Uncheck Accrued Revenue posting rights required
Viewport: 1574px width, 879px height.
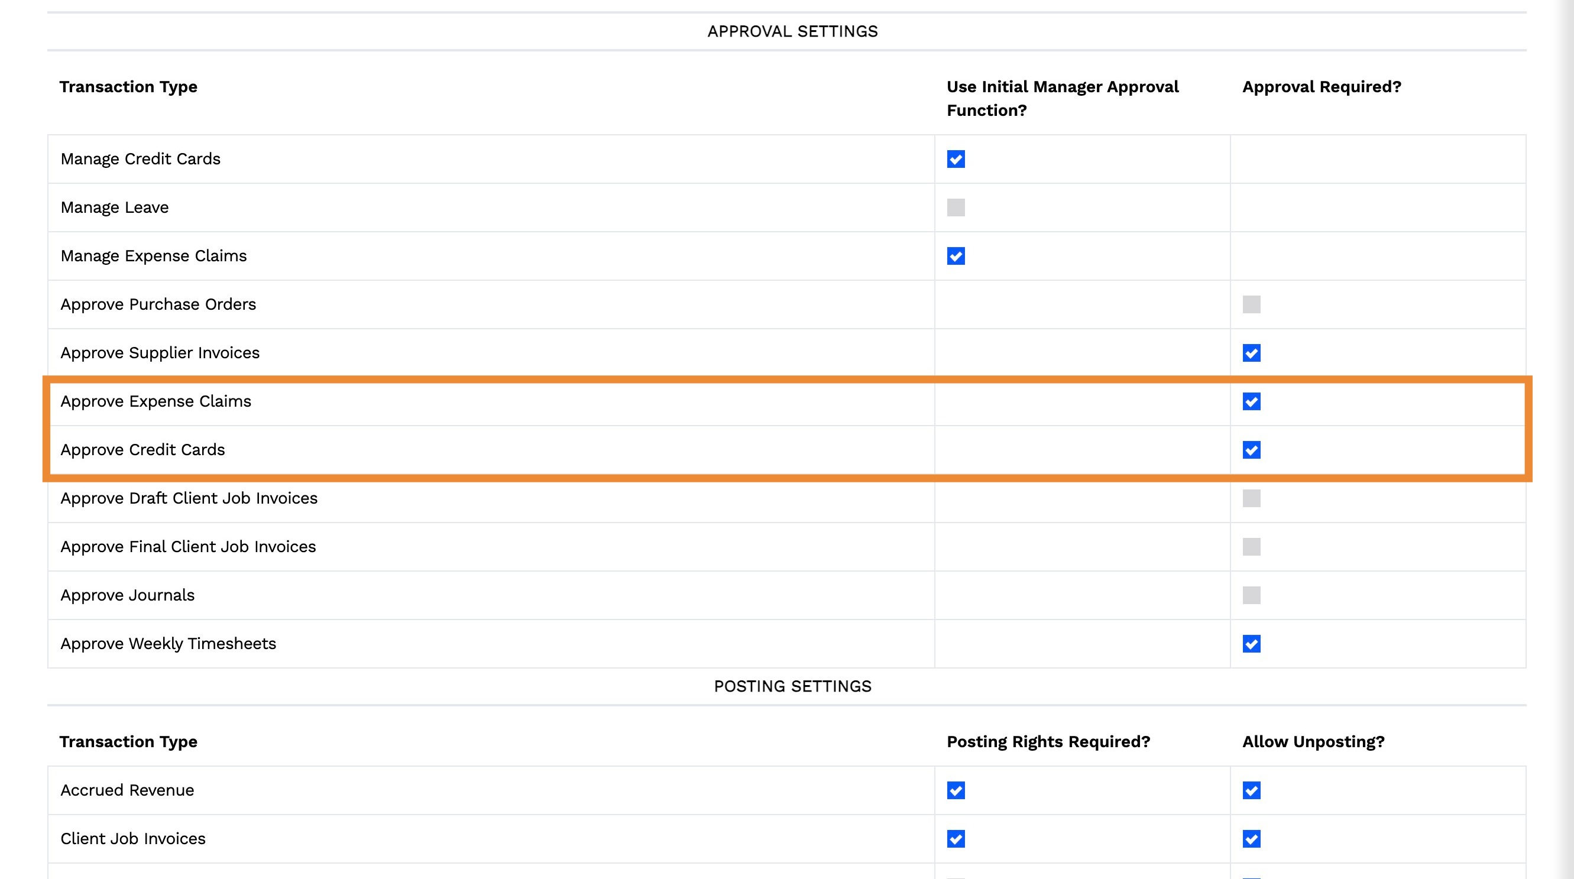[956, 790]
